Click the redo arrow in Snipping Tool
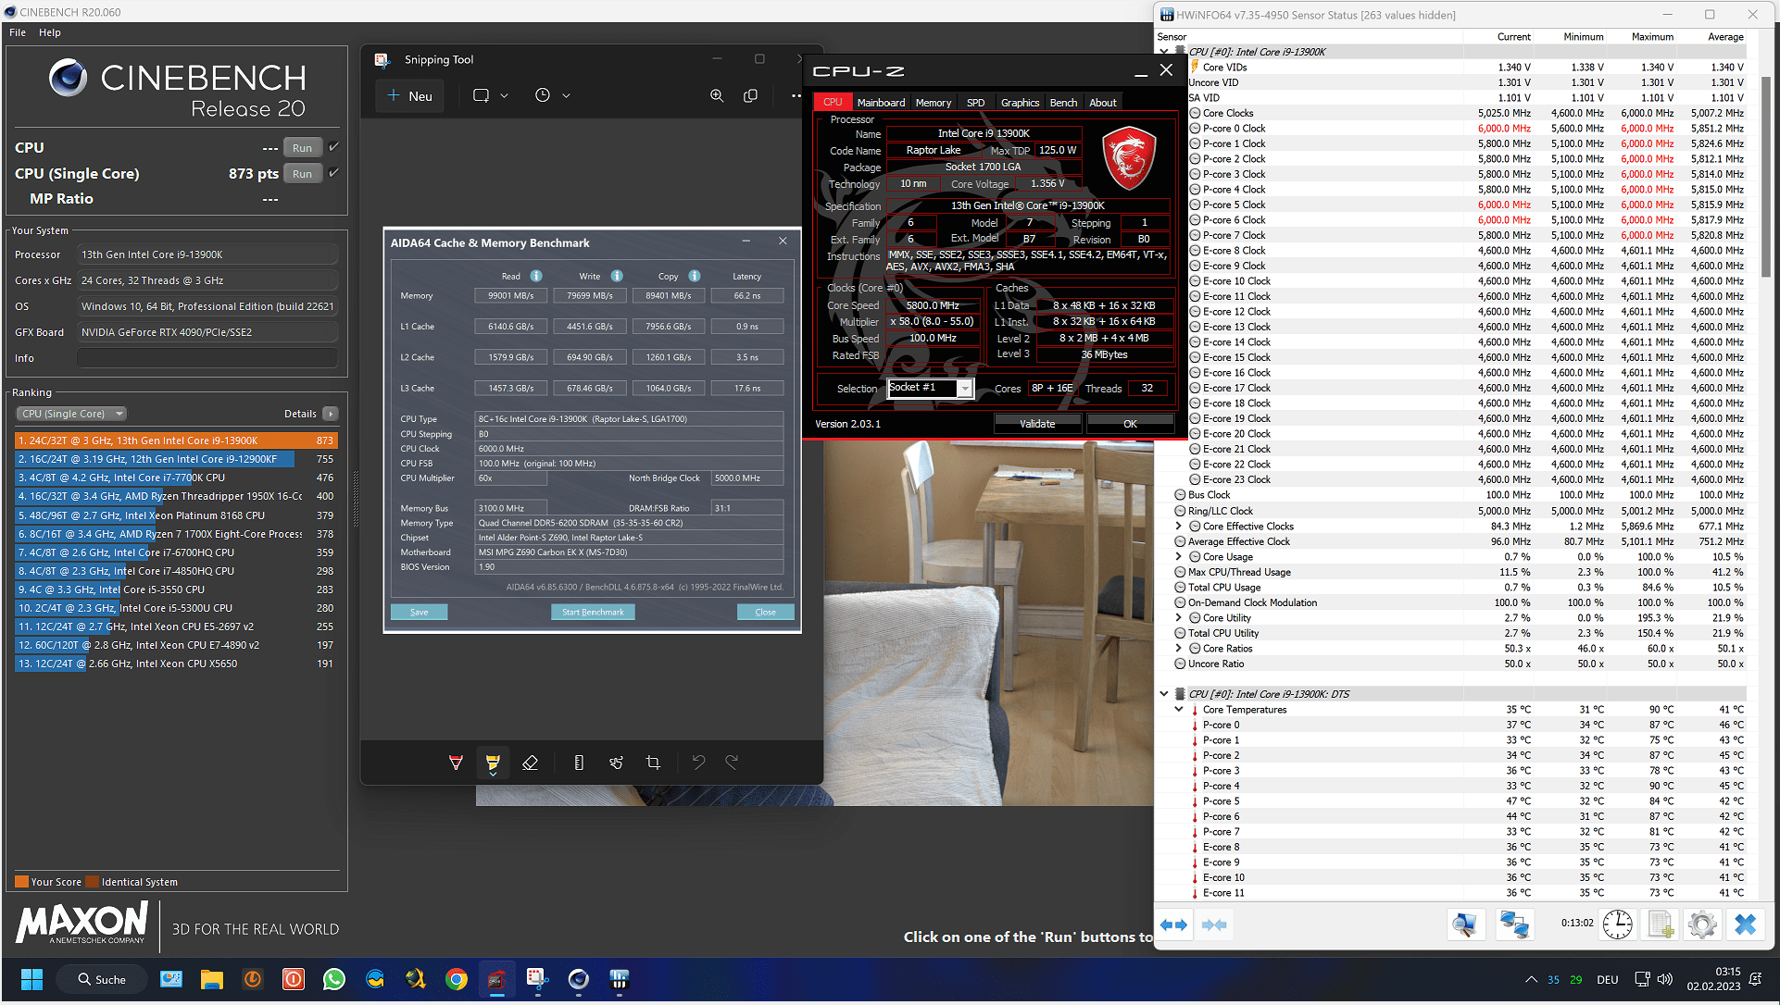Image resolution: width=1780 pixels, height=1005 pixels. coord(732,762)
